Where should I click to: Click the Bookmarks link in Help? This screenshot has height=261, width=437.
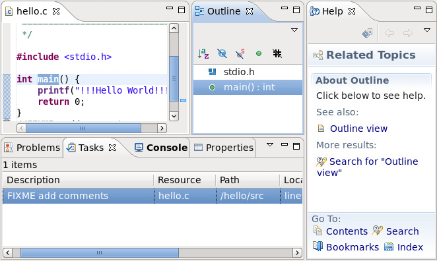(x=353, y=247)
